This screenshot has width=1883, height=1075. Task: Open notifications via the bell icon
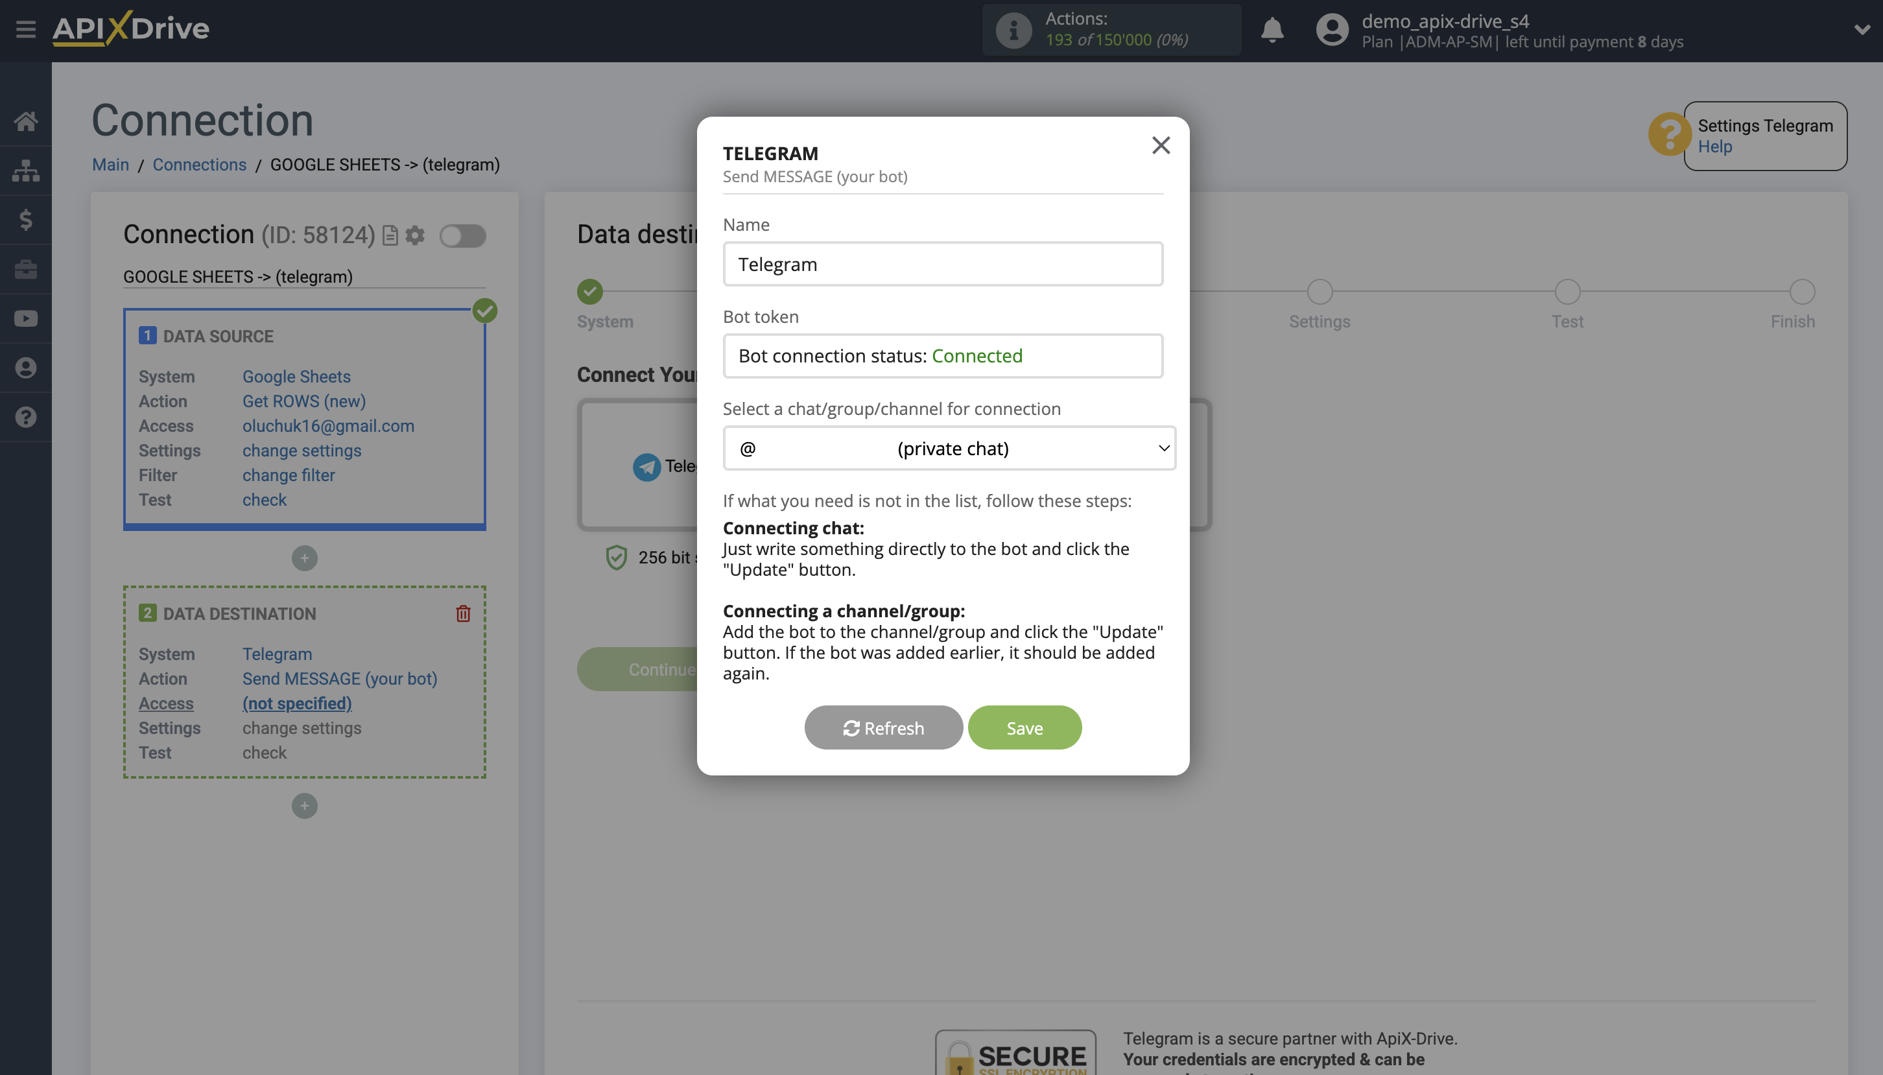(1272, 30)
